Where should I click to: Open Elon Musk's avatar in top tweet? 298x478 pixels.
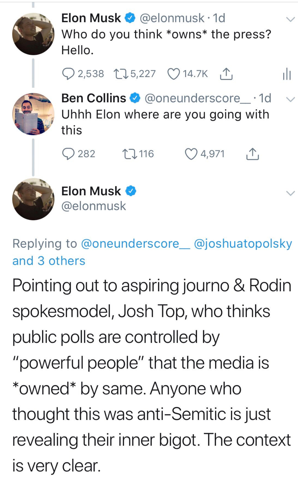(x=33, y=34)
